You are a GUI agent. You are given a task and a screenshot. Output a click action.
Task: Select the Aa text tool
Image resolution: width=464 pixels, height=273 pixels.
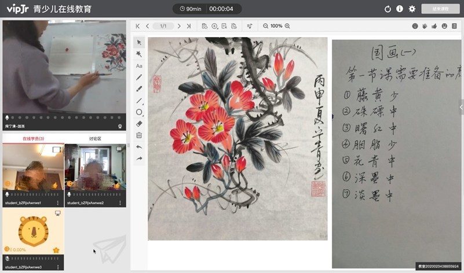click(139, 66)
